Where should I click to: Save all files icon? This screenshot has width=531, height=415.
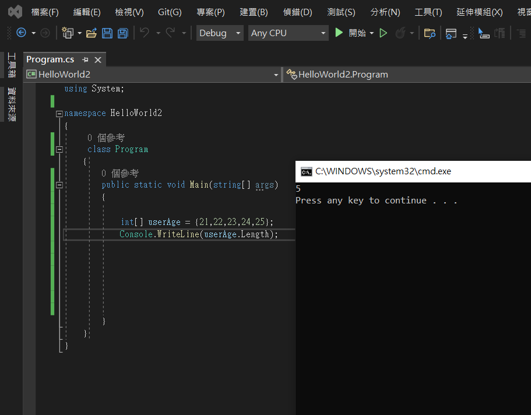click(x=123, y=33)
